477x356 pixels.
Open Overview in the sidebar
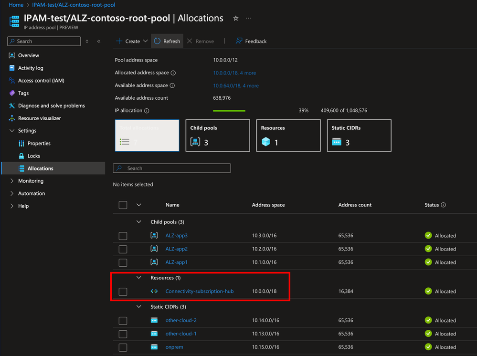(x=29, y=55)
